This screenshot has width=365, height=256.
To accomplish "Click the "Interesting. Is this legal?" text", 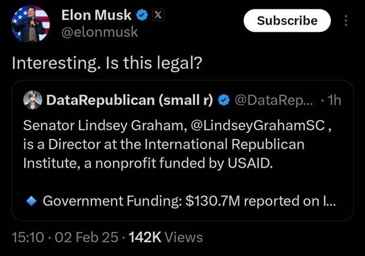I will coord(107,64).
